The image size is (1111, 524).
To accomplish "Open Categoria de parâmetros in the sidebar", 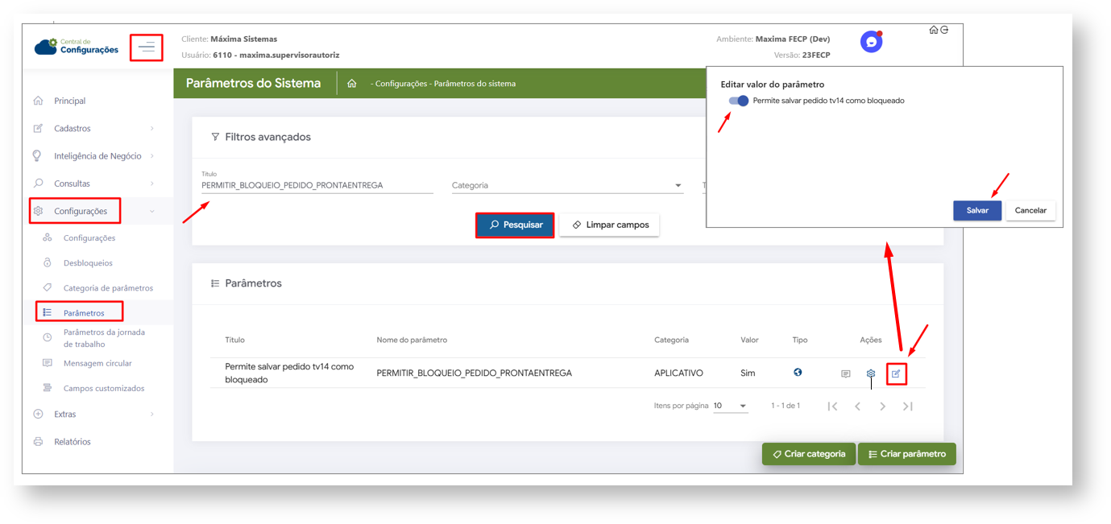I will click(x=108, y=287).
